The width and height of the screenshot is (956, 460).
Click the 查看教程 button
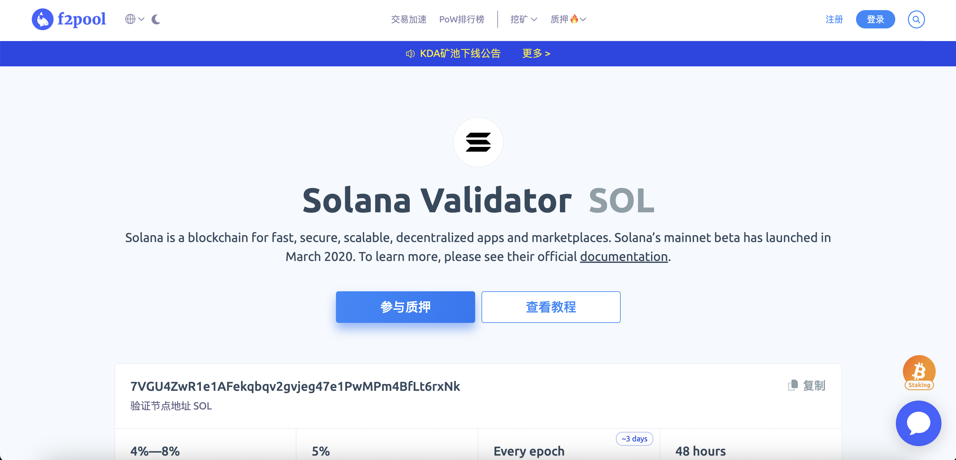[x=551, y=307]
